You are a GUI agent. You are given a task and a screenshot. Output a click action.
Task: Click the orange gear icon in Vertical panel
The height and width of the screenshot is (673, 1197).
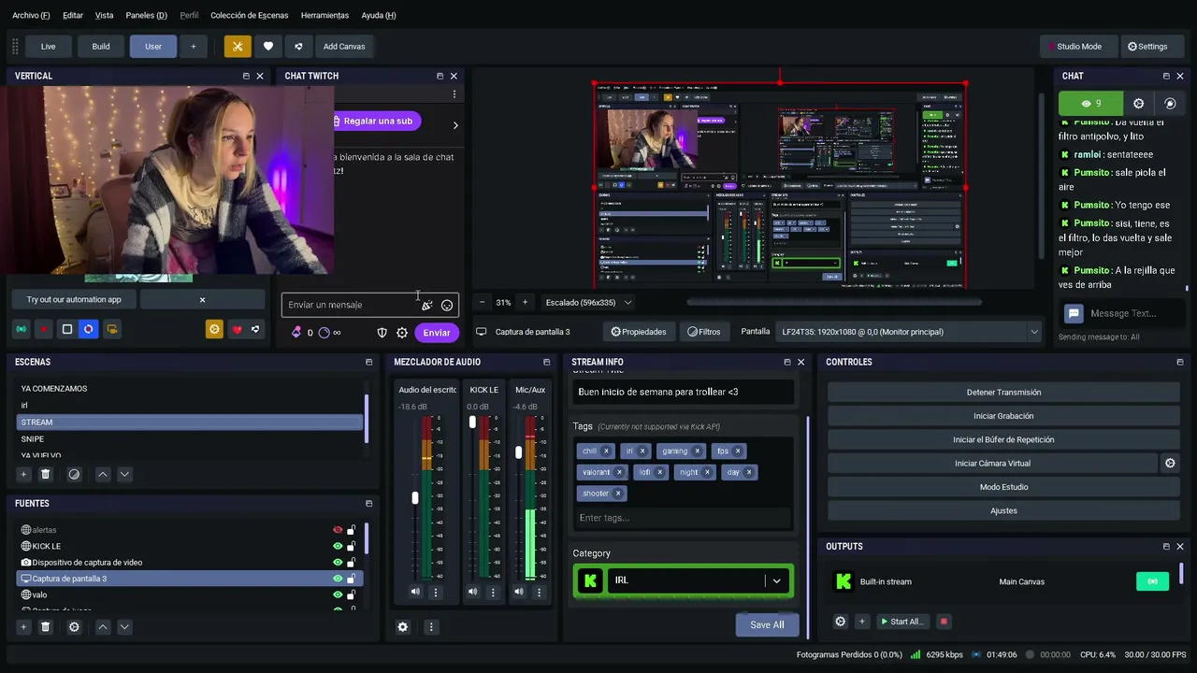click(x=214, y=329)
